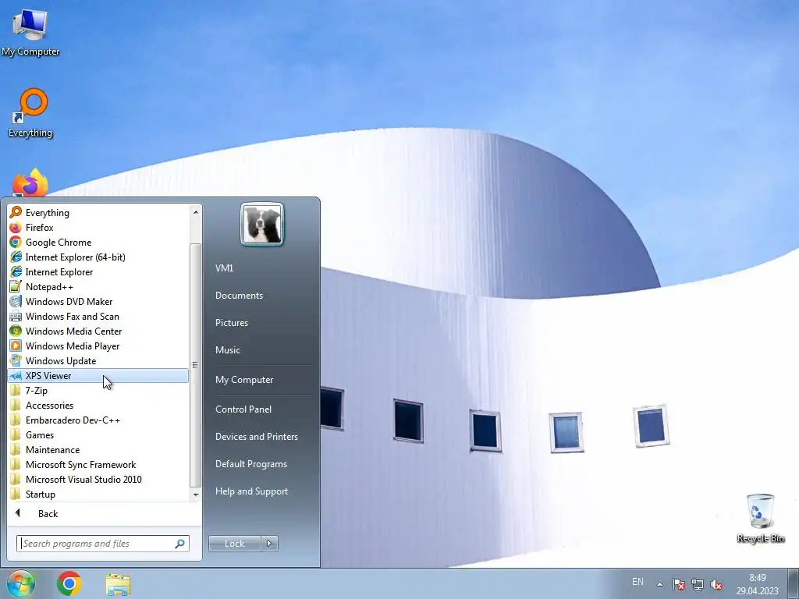Launch Internet Explorer (64-bit)
This screenshot has width=799, height=599.
(98, 257)
